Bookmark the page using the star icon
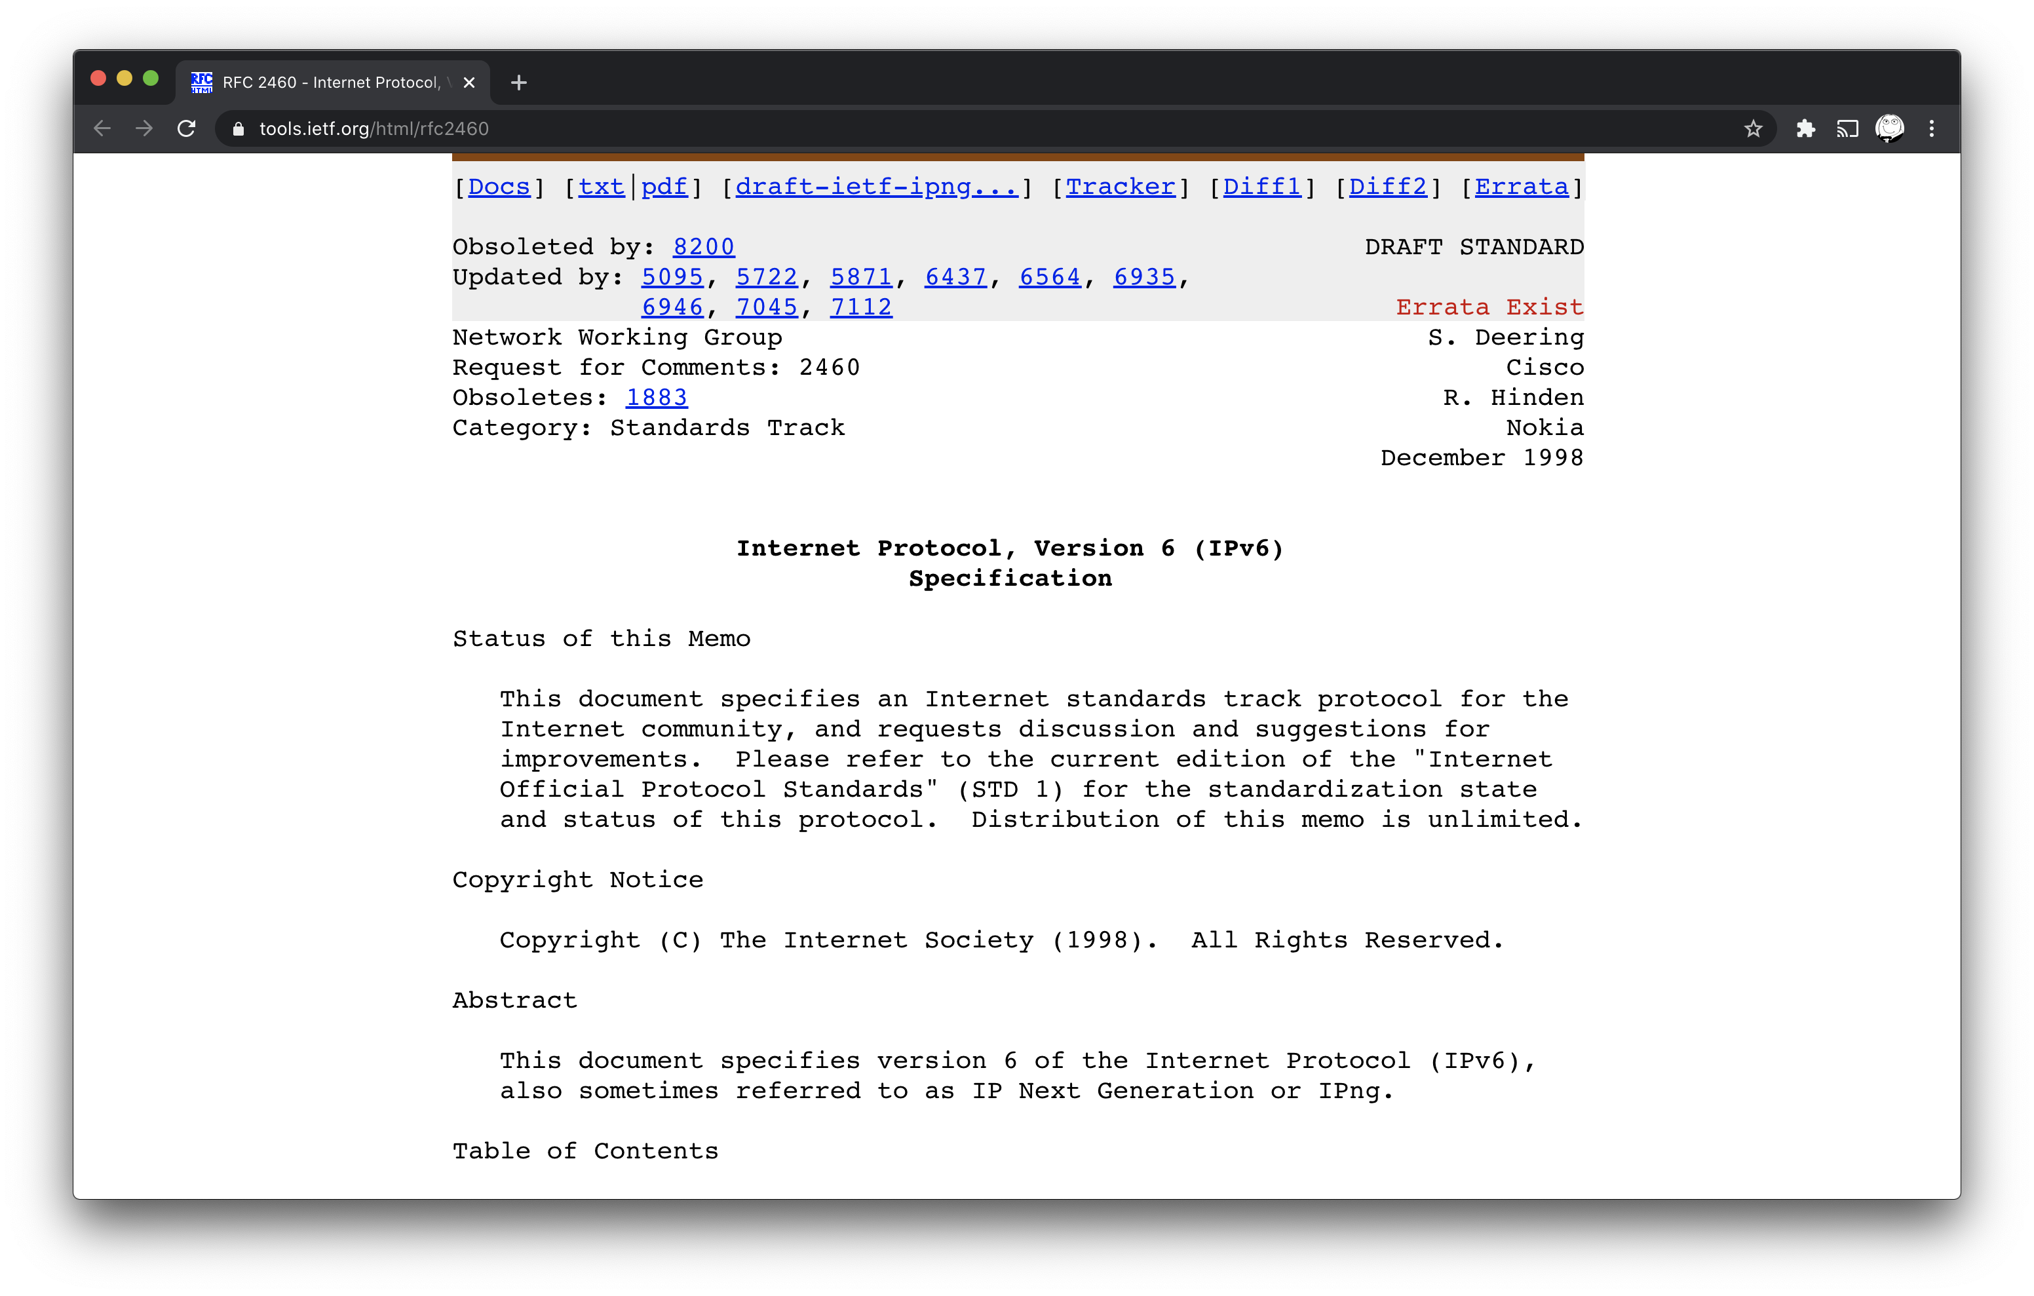 [1753, 128]
